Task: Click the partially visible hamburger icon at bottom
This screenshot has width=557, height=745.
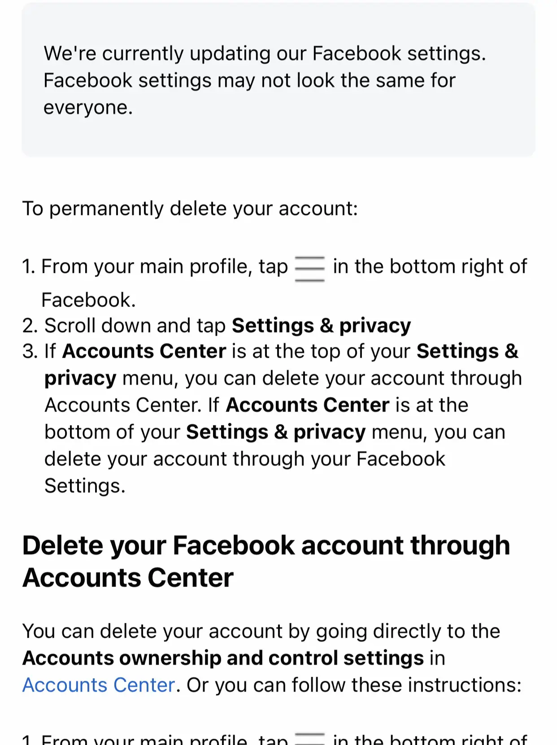Action: [x=309, y=738]
